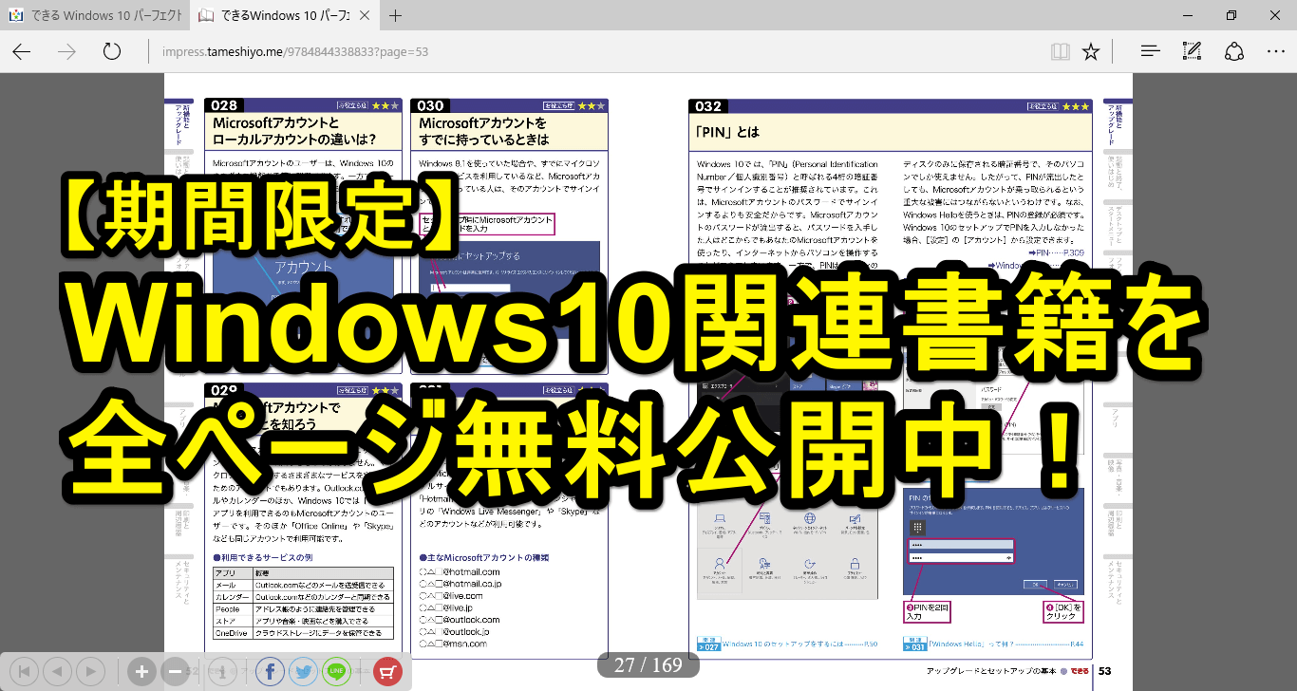Open Edge share/feedback icon

pos(1234,51)
